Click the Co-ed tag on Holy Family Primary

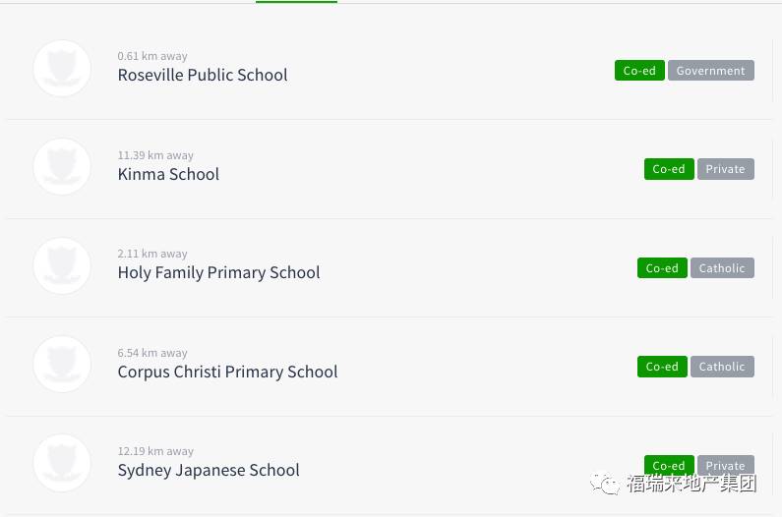pyautogui.click(x=662, y=267)
